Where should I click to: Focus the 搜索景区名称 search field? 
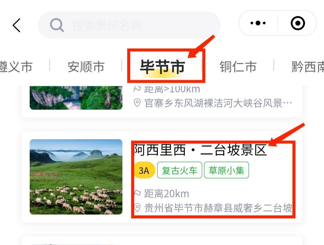pyautogui.click(x=129, y=25)
